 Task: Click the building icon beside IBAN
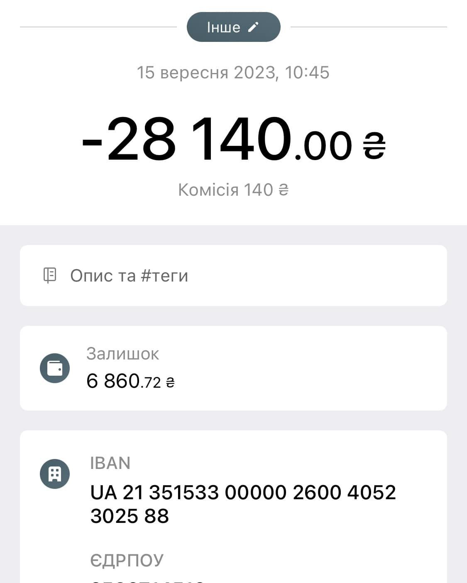coord(55,474)
